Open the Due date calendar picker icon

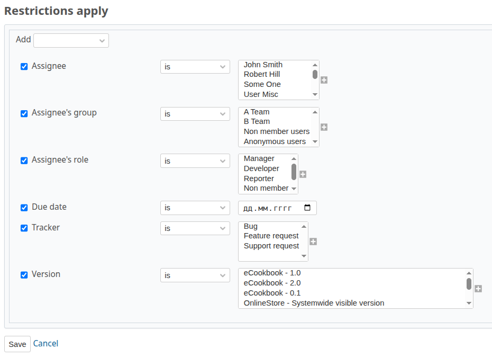click(x=307, y=208)
